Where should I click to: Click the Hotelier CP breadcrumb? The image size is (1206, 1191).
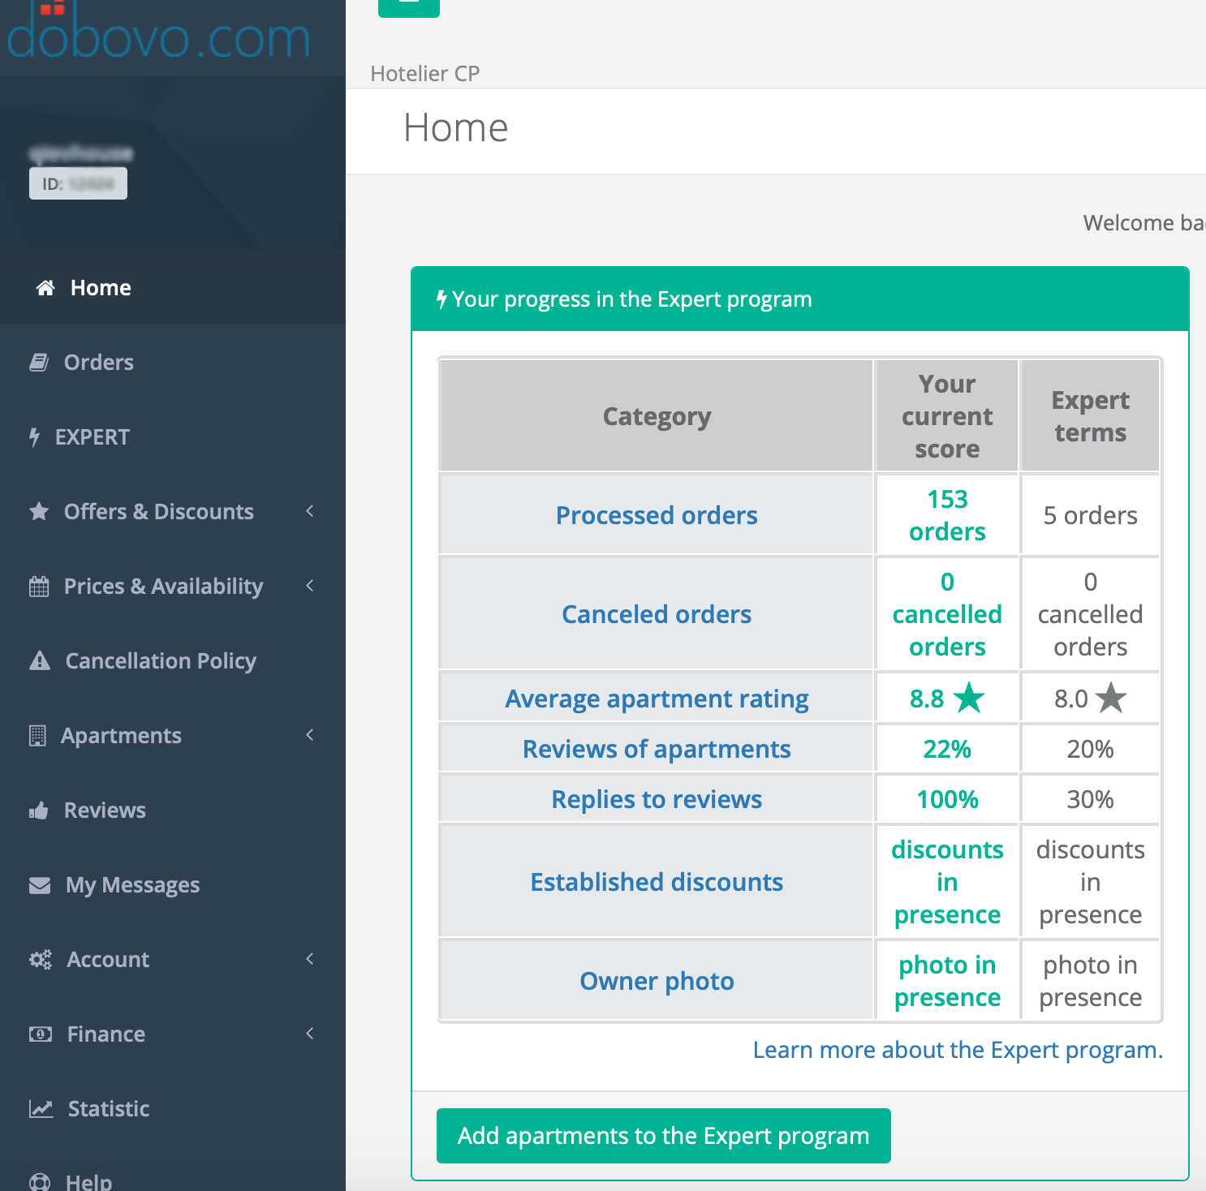pos(424,74)
